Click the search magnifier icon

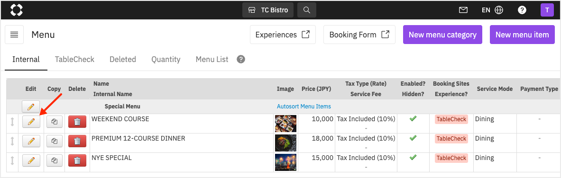pos(307,10)
